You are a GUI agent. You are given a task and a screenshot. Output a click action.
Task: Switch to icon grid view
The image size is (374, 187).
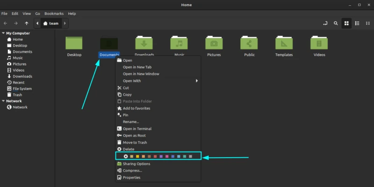pyautogui.click(x=346, y=23)
